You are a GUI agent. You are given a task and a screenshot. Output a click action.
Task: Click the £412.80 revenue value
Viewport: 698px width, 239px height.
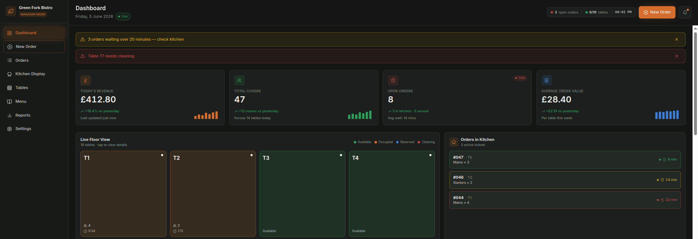[98, 100]
